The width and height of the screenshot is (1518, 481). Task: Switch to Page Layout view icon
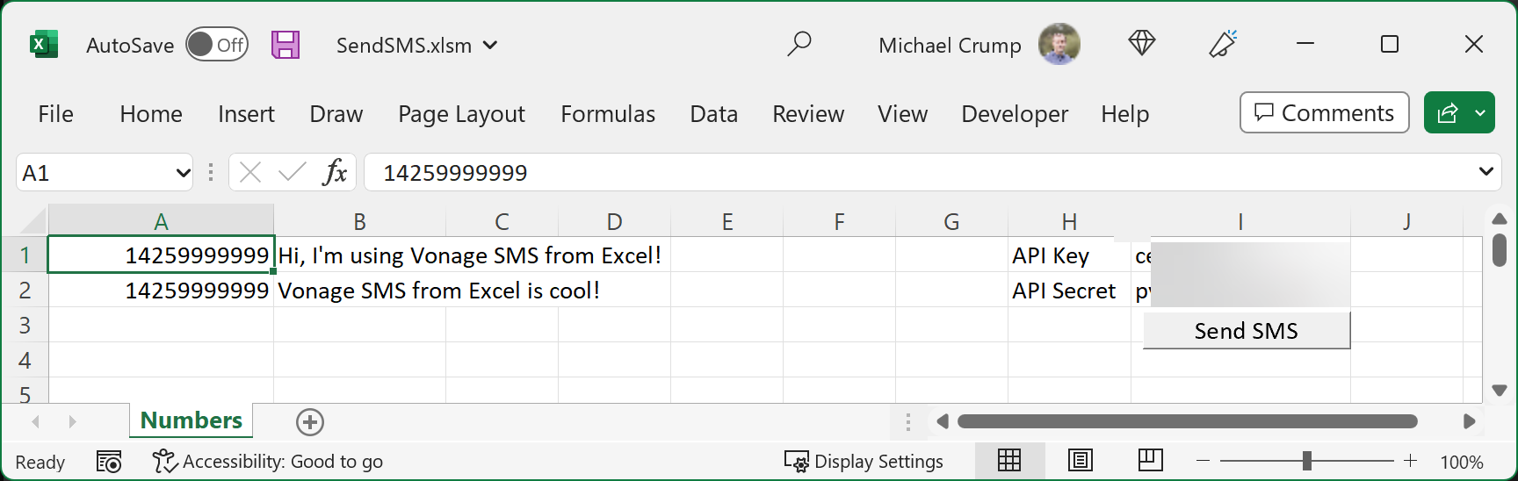click(1080, 460)
